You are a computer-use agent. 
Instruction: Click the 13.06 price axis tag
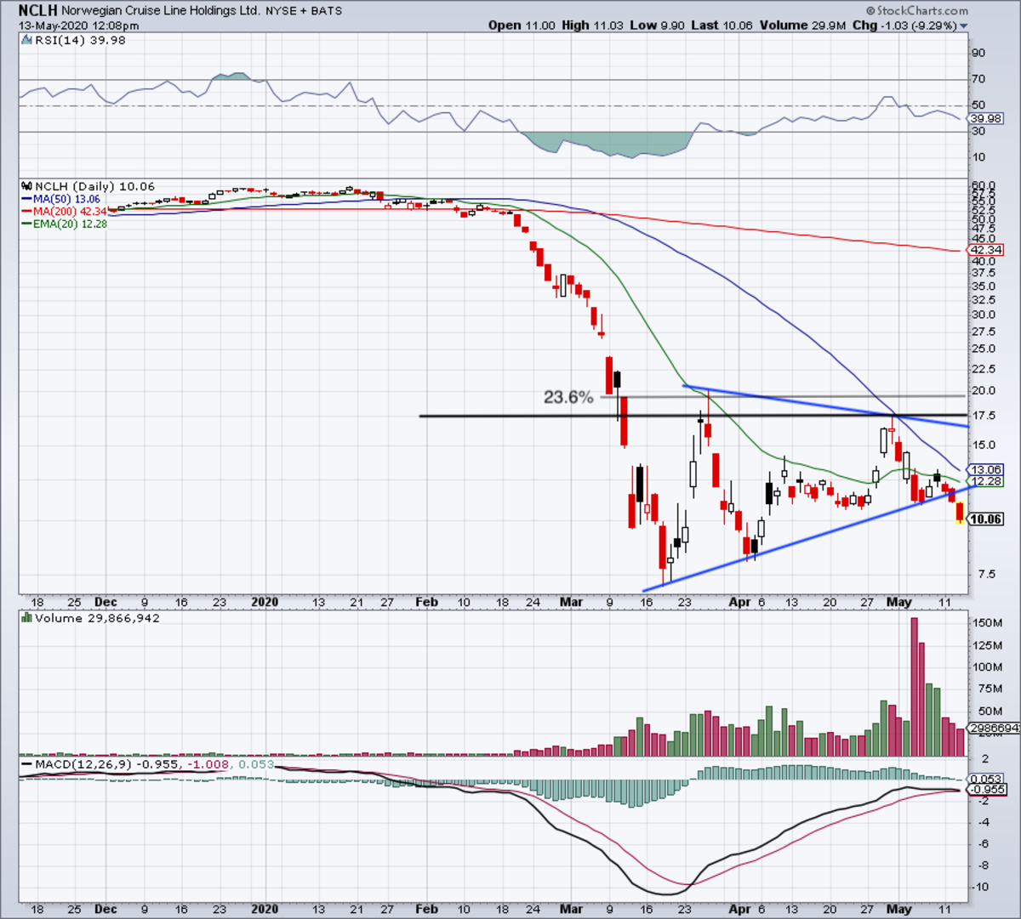(x=986, y=469)
